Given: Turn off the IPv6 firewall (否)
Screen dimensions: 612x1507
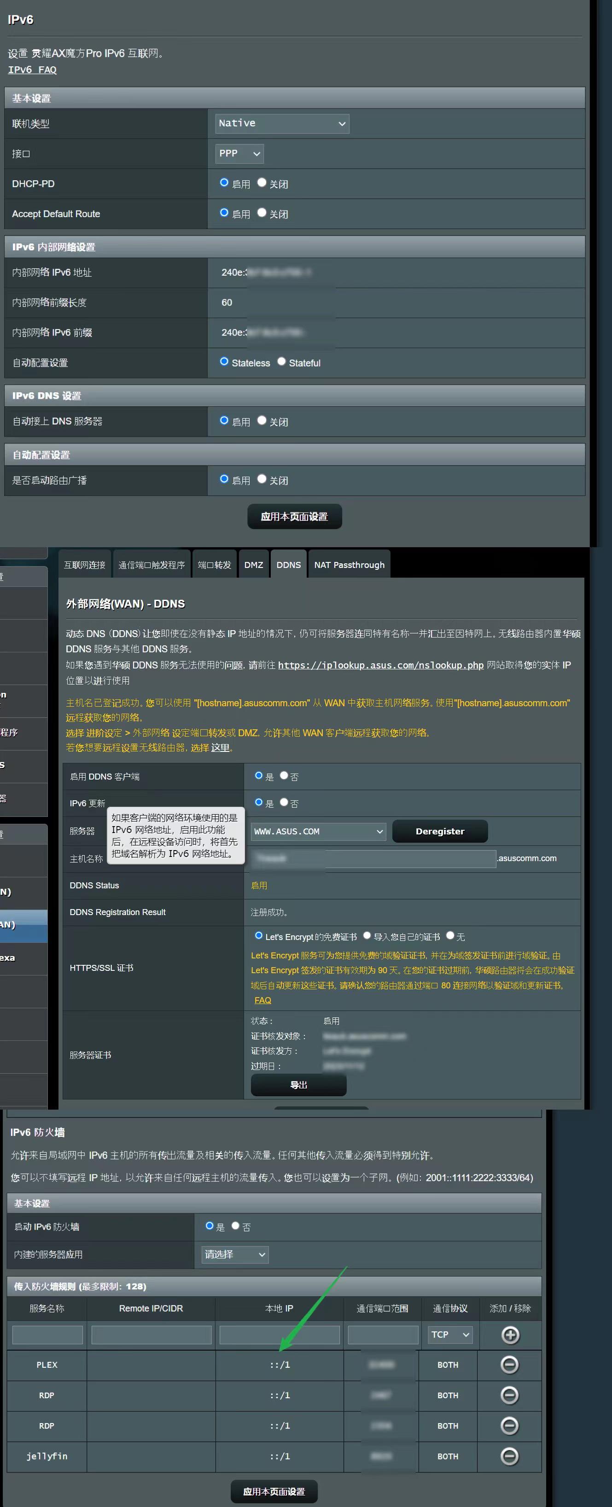Looking at the screenshot, I should [x=236, y=1226].
